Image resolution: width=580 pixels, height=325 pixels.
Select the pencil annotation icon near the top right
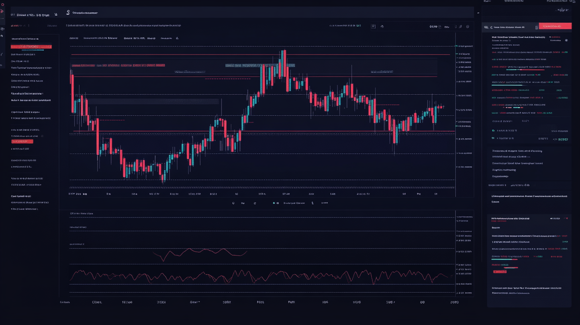tap(460, 26)
